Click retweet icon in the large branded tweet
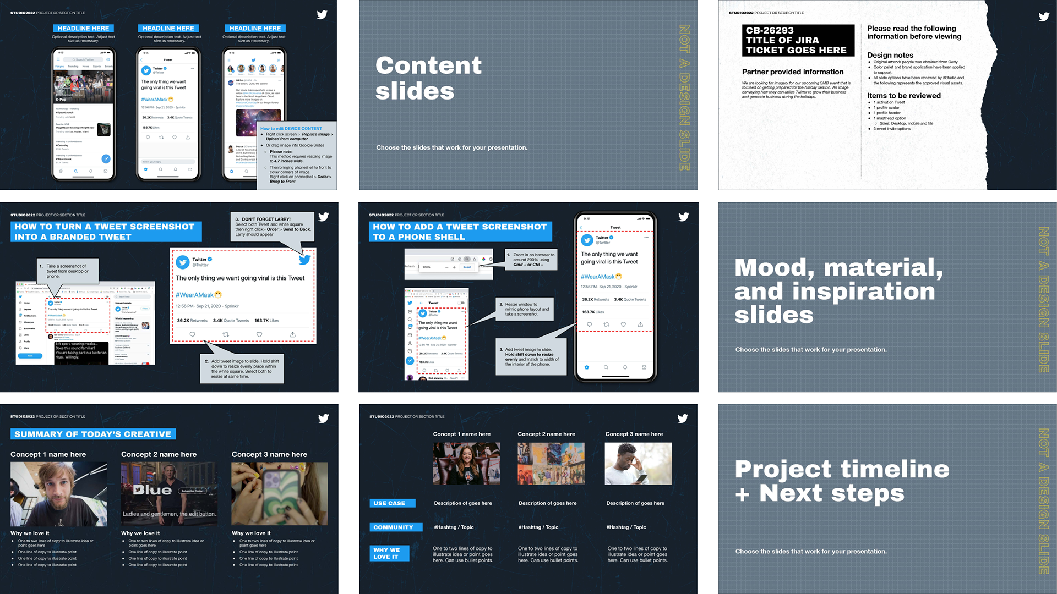This screenshot has width=1057, height=594. (226, 334)
